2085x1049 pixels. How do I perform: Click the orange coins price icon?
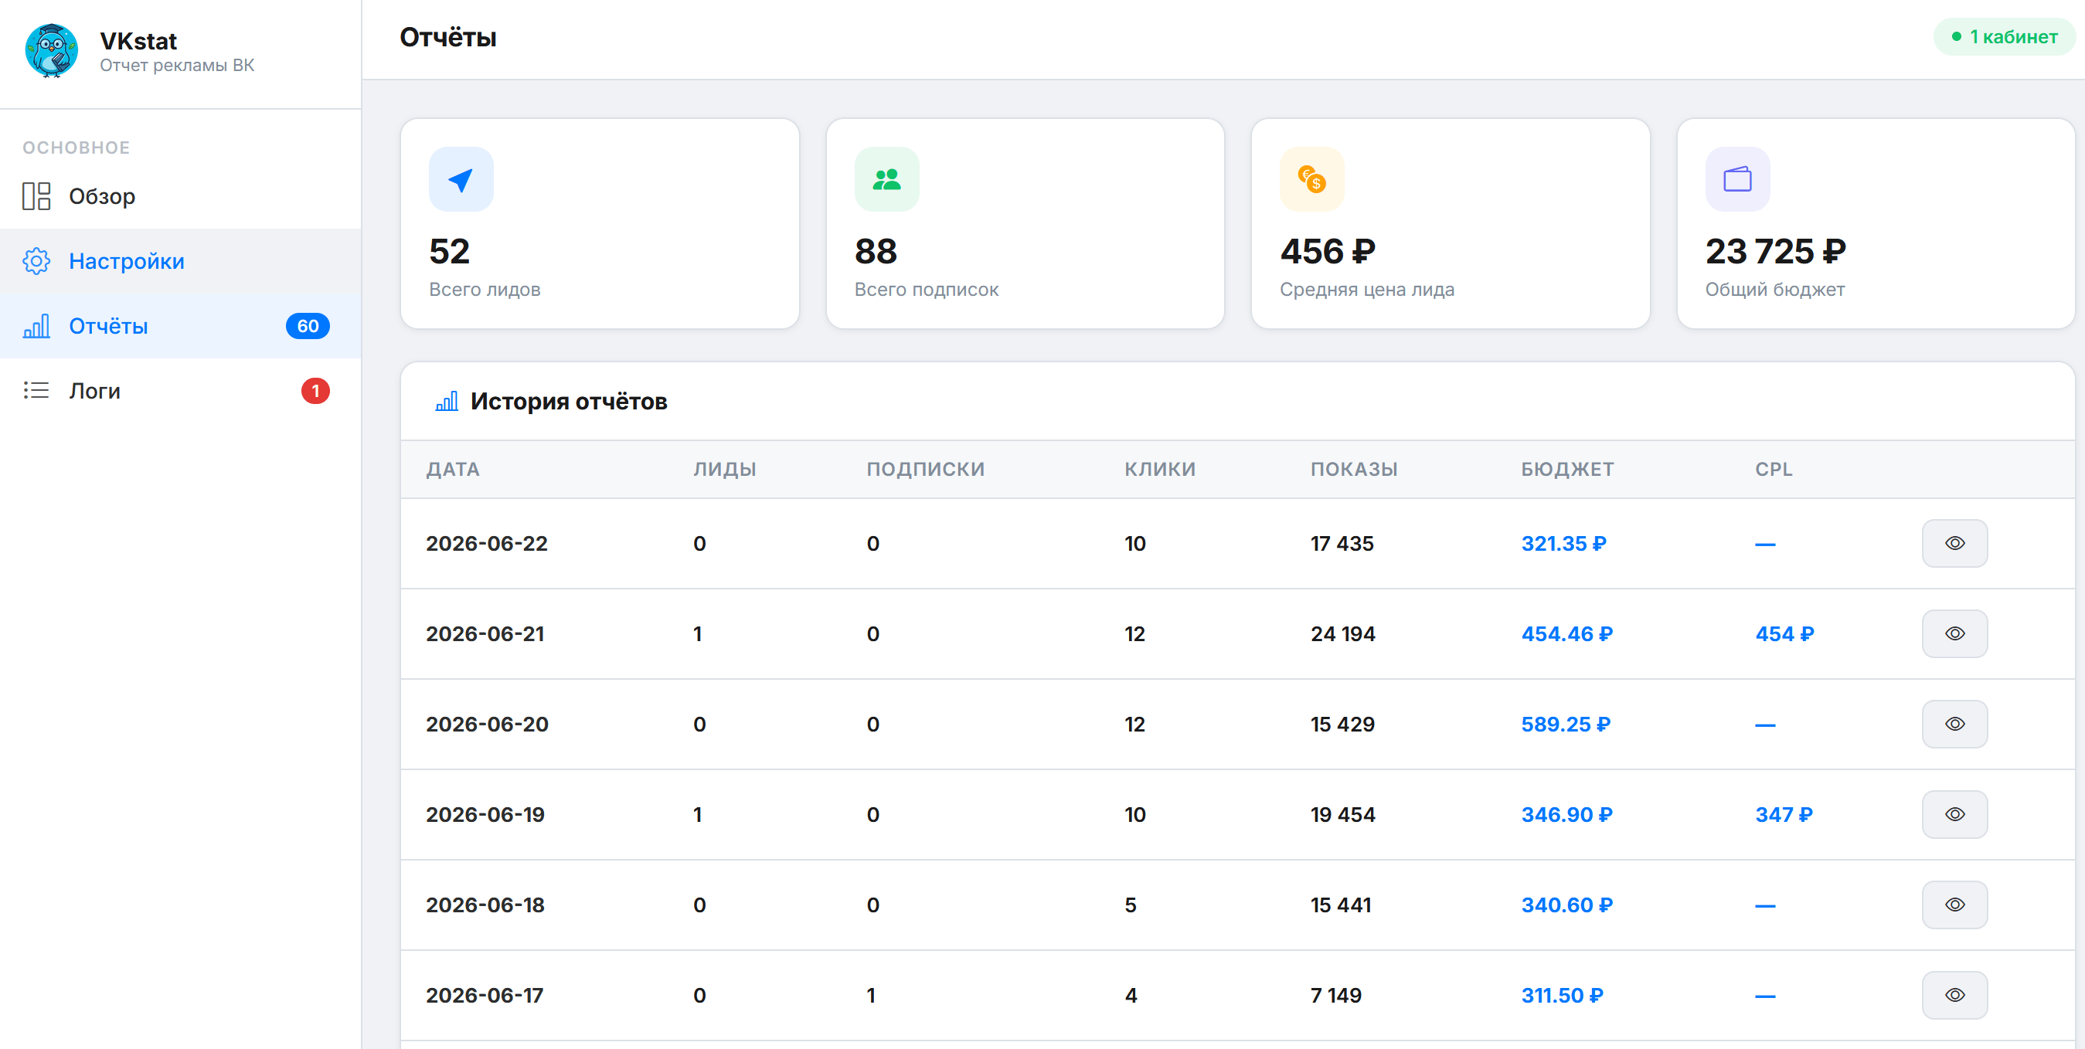click(x=1311, y=178)
